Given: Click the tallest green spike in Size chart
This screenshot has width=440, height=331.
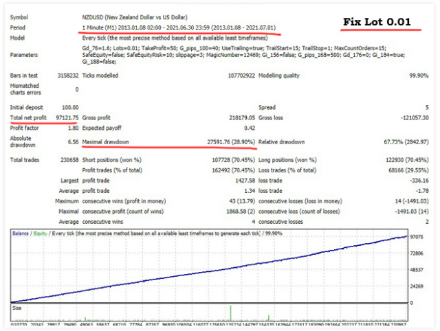Looking at the screenshot, I should (x=231, y=313).
